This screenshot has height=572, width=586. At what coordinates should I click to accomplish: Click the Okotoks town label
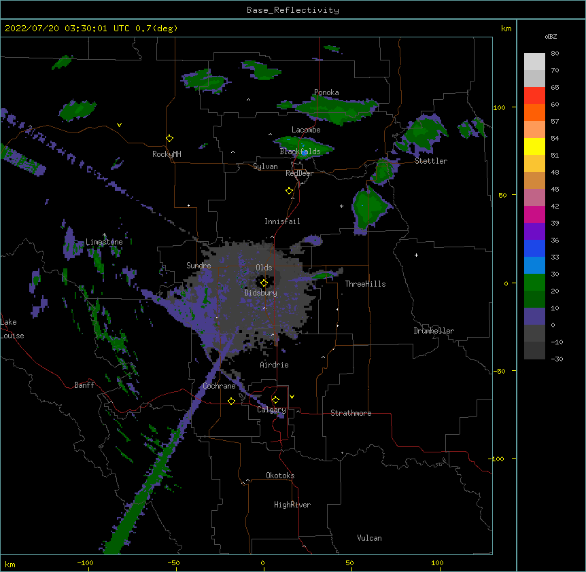pyautogui.click(x=280, y=476)
